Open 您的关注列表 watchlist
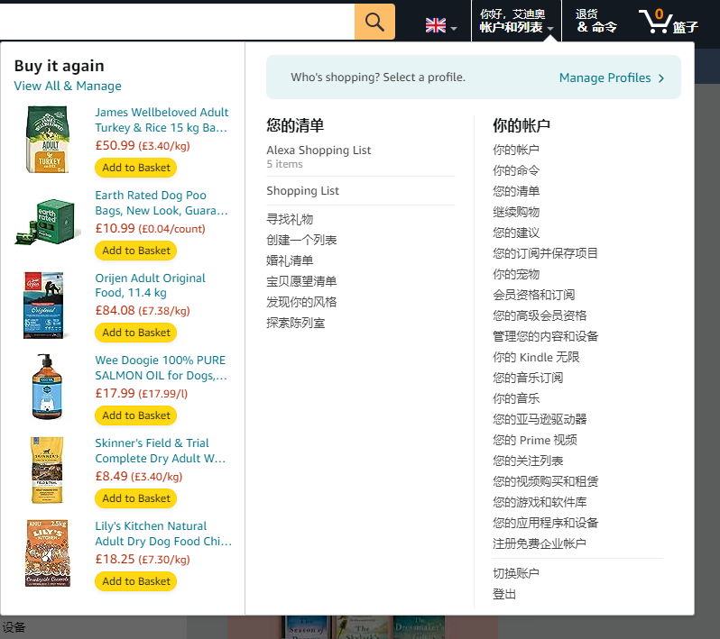 pos(528,461)
